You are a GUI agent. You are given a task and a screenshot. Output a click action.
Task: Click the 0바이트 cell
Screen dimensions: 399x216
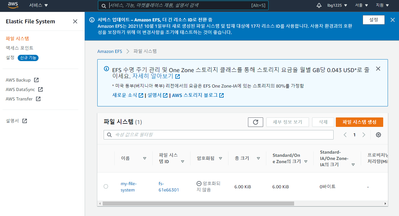[x=328, y=187]
